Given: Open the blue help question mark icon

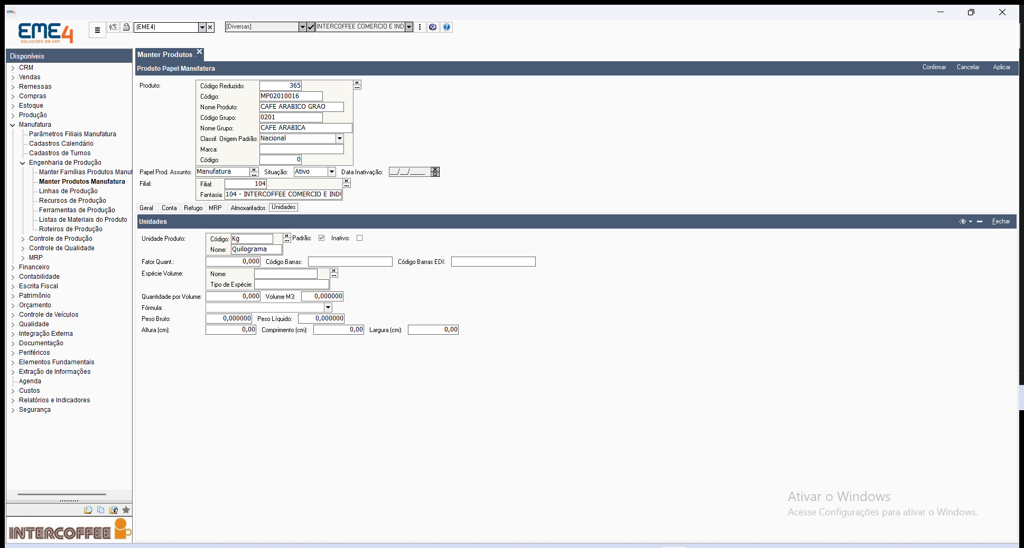Looking at the screenshot, I should pyautogui.click(x=446, y=27).
